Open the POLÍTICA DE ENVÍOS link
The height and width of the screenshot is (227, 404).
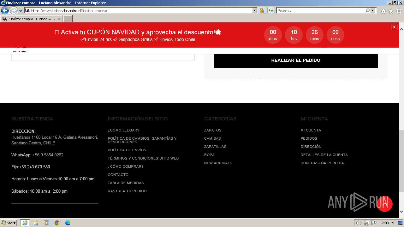pyautogui.click(x=127, y=150)
